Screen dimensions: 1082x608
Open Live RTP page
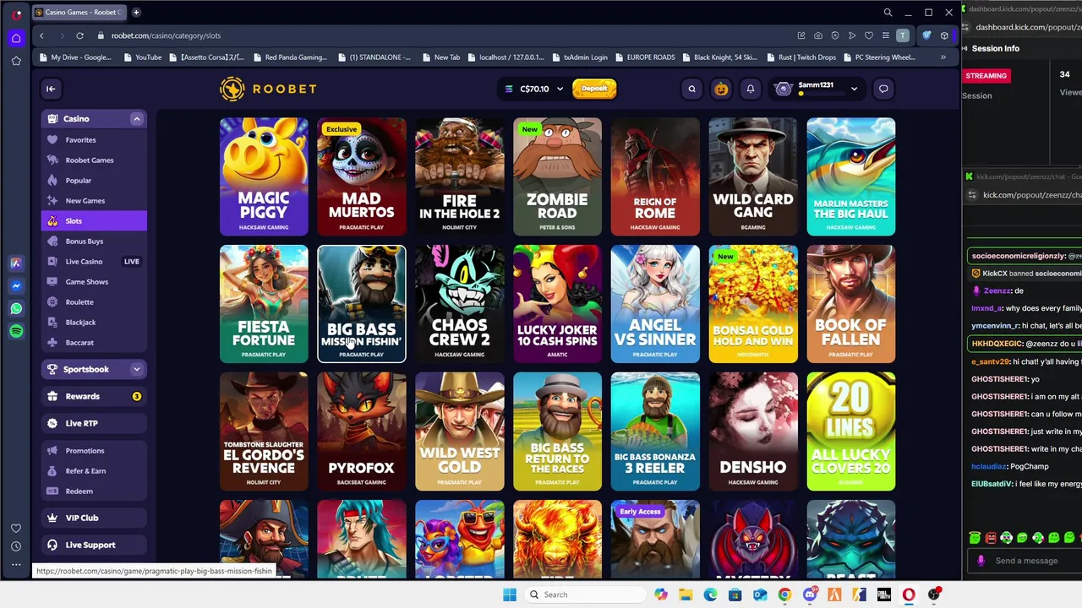point(94,423)
